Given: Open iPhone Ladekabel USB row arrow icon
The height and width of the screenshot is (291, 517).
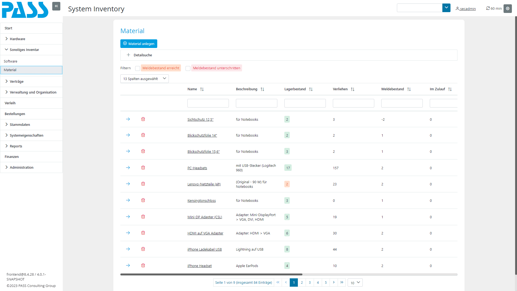Looking at the screenshot, I should coord(128,249).
